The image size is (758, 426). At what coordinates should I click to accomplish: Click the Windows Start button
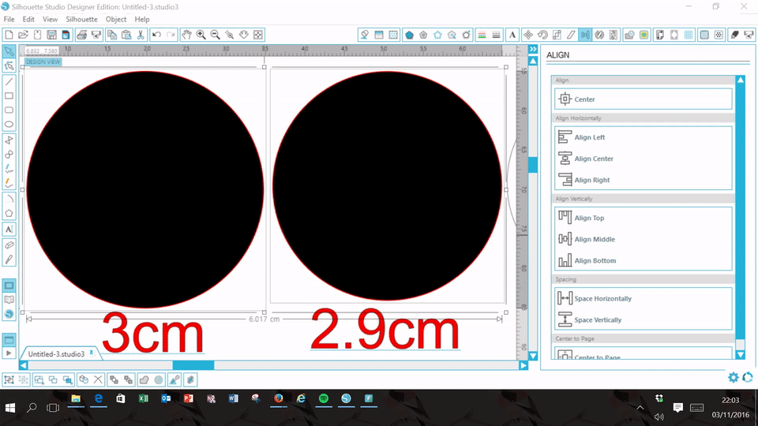click(x=9, y=408)
